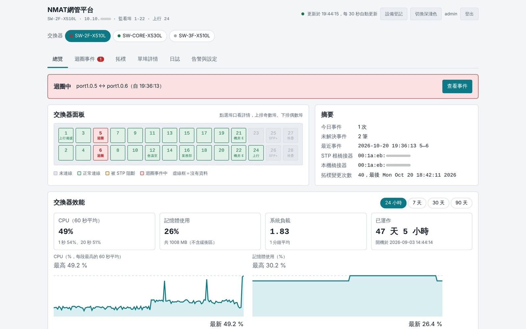Toggle 切換深淺色 theme
Screen dimensions: 526x329
[426, 14]
